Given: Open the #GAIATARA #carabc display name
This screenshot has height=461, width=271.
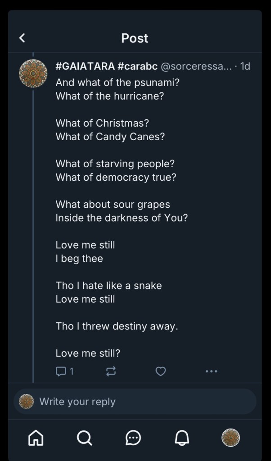Looking at the screenshot, I should 106,67.
